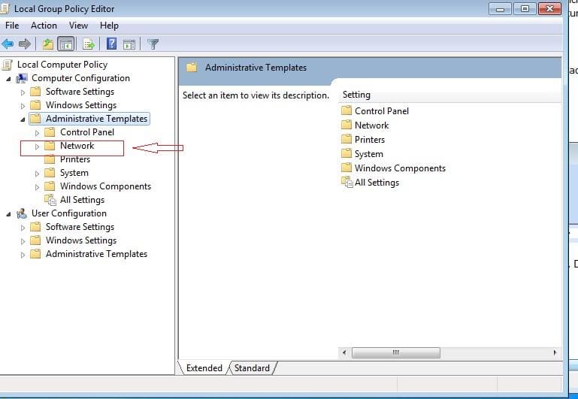Open the File menu
This screenshot has width=578, height=399.
pyautogui.click(x=12, y=26)
